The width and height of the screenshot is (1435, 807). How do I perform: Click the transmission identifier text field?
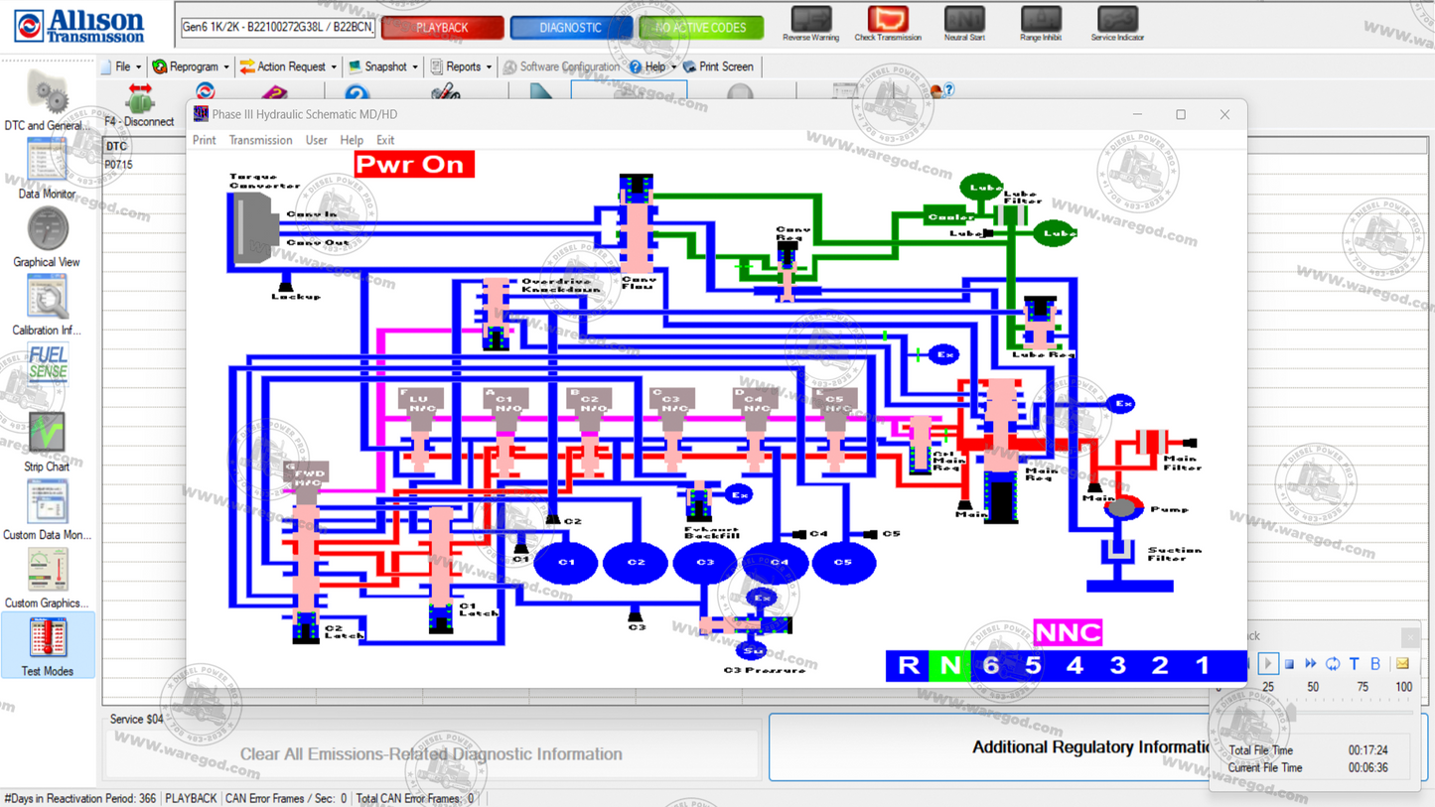pyautogui.click(x=278, y=28)
